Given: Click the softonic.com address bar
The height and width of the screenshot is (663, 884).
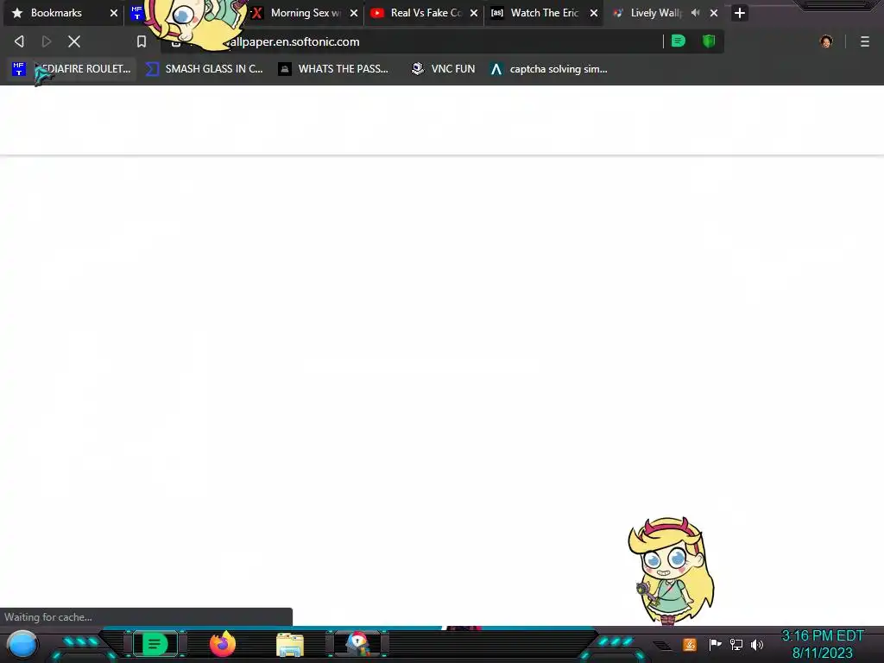Looking at the screenshot, I should (x=412, y=41).
